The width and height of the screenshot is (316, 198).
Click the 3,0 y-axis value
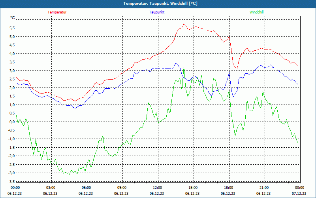coord(12,71)
